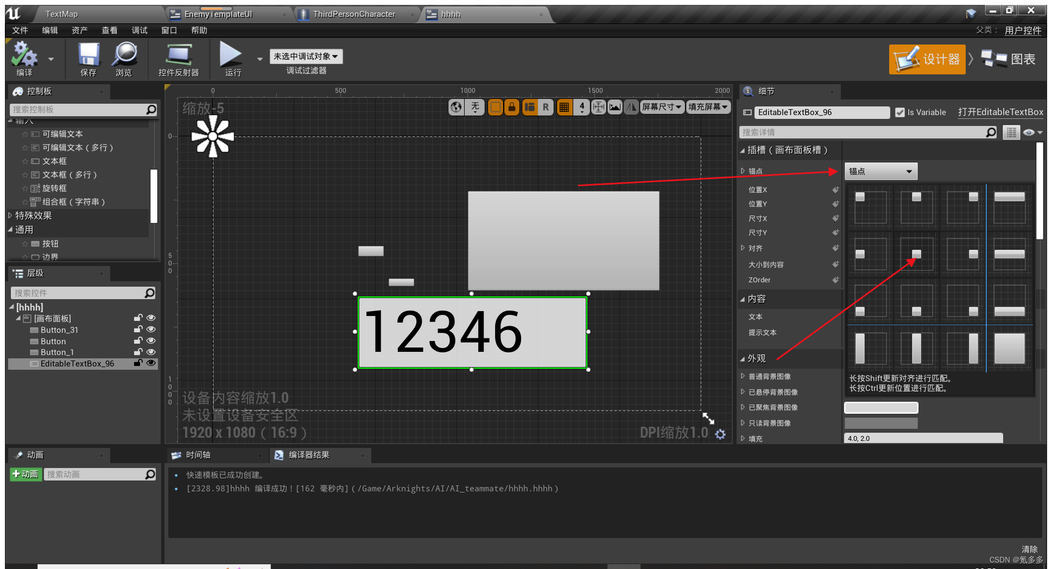Open the 帮助 (Help) menu
This screenshot has height=569, width=1052.
click(199, 30)
